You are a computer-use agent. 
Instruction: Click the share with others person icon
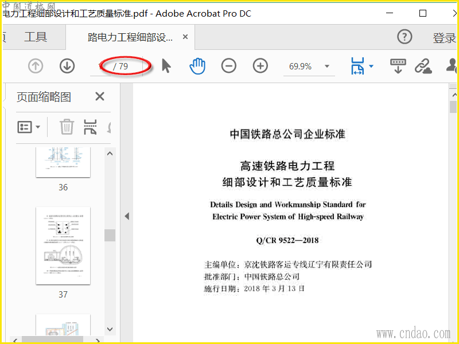[452, 66]
